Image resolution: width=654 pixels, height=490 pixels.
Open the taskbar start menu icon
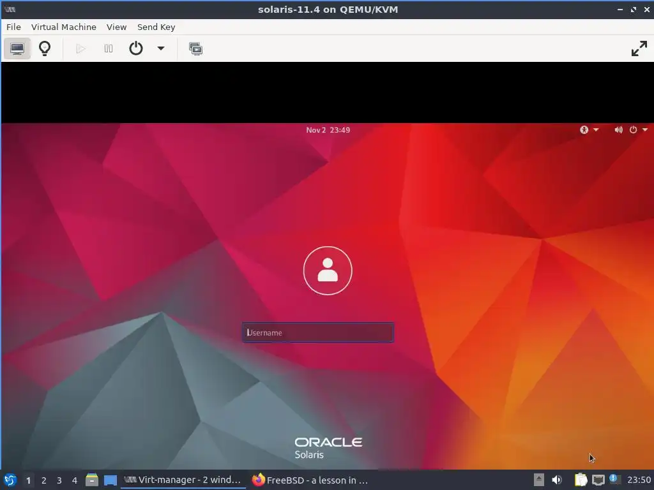[x=10, y=480]
